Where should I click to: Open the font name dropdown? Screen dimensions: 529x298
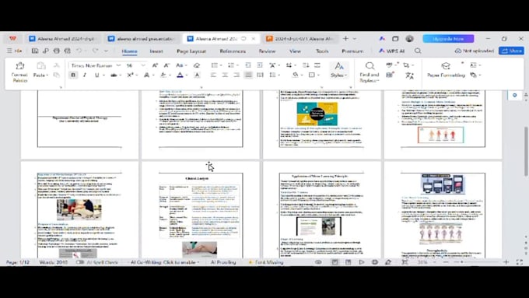click(118, 65)
